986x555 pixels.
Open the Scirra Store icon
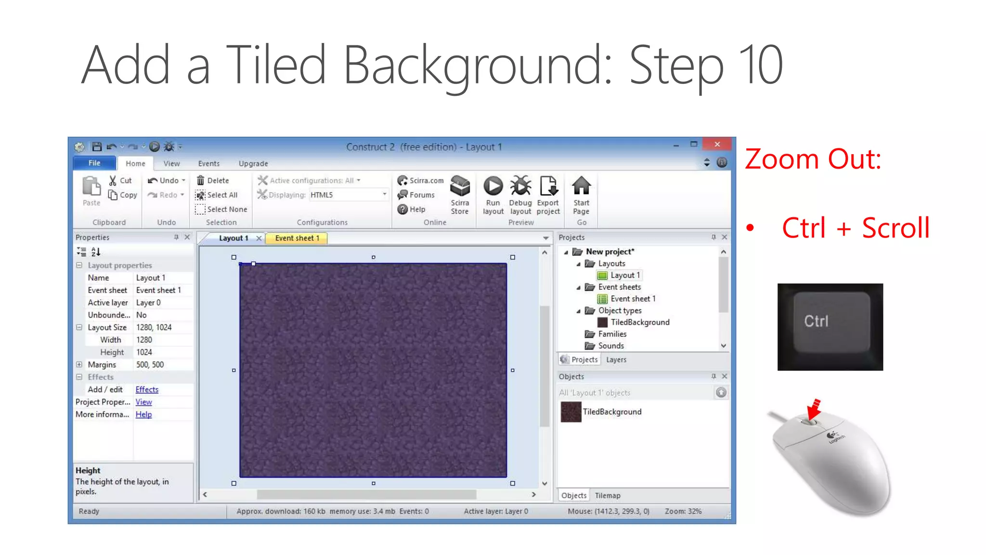[460, 186]
